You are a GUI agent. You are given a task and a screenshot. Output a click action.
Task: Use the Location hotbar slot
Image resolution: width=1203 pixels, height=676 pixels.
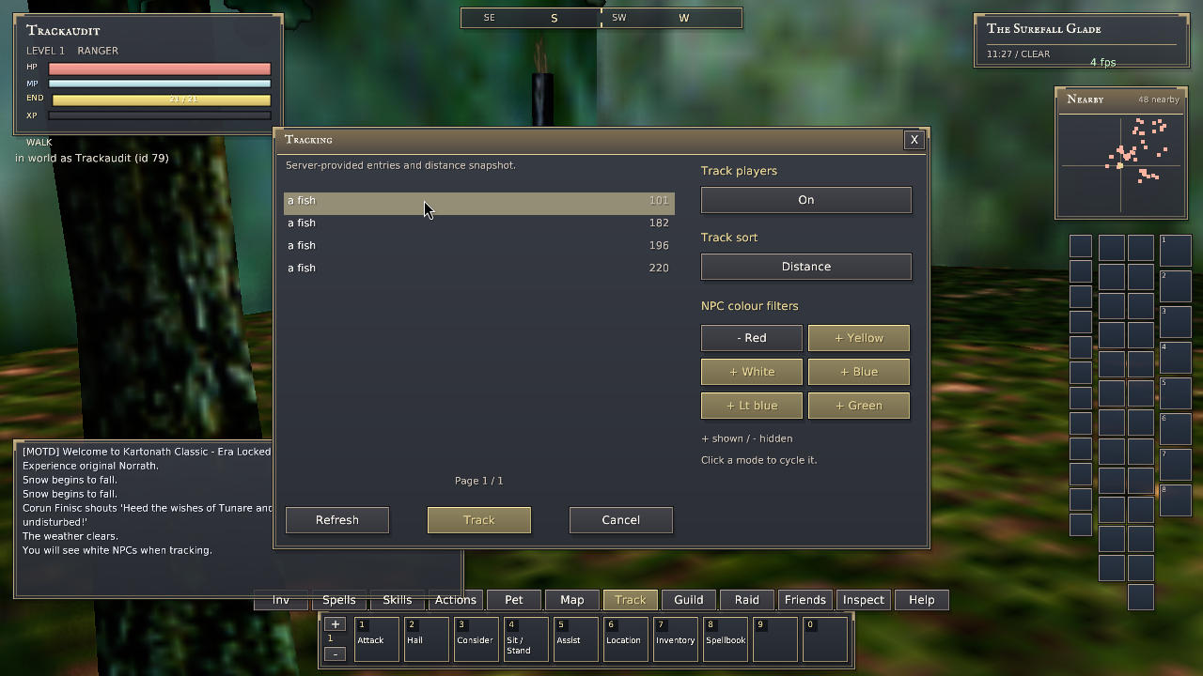click(626, 639)
